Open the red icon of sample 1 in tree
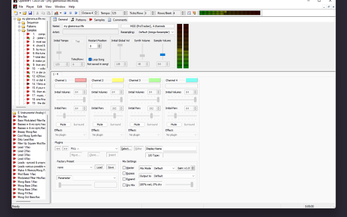Screen dimensions: 347x217 28,34
